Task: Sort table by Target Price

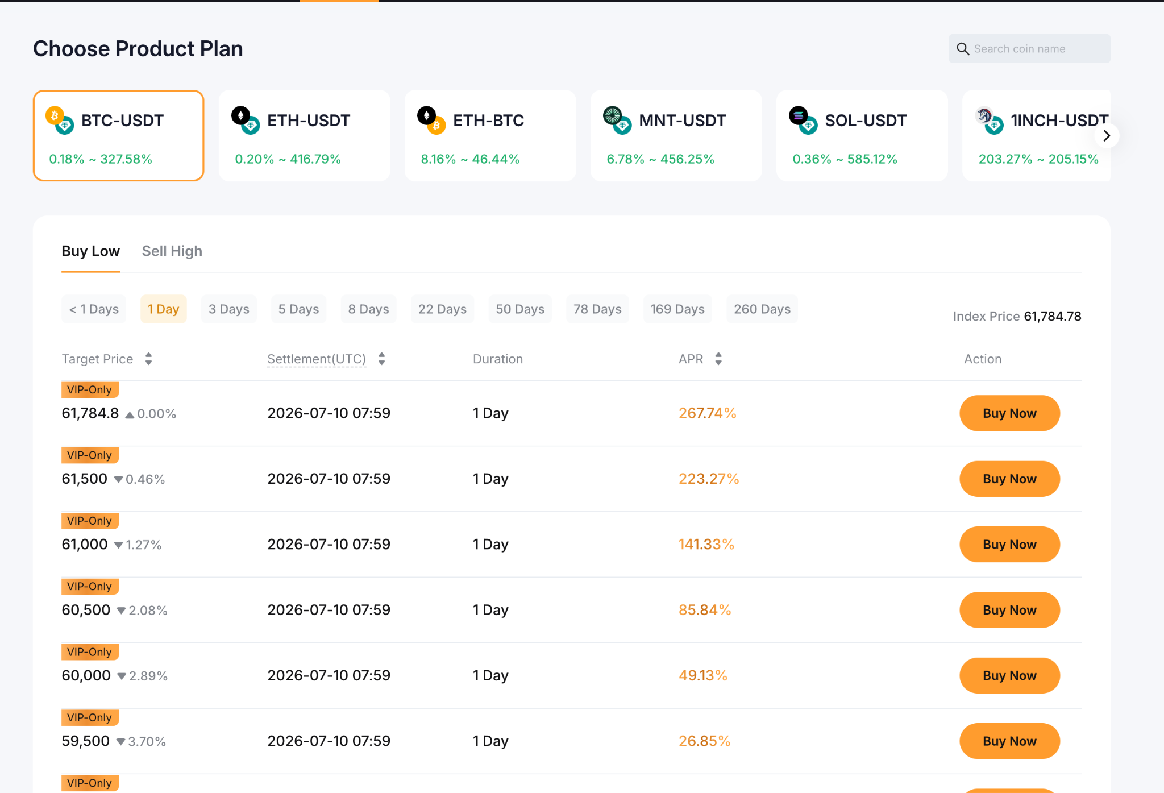Action: pos(148,359)
